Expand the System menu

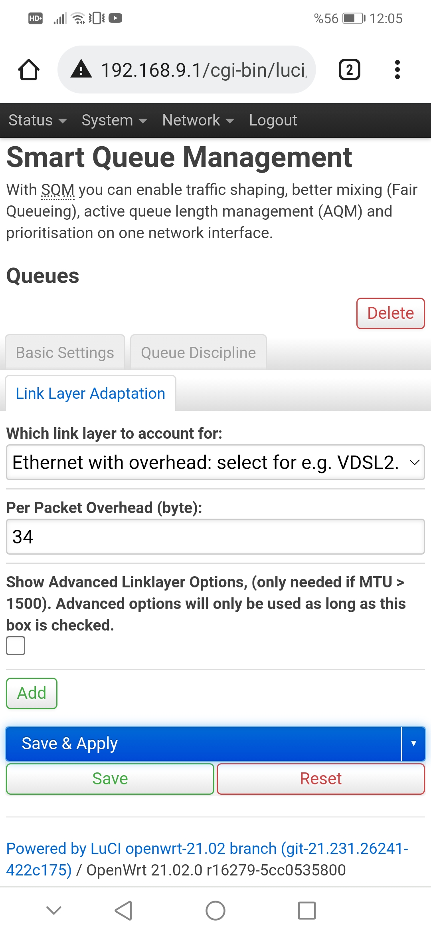(x=115, y=120)
